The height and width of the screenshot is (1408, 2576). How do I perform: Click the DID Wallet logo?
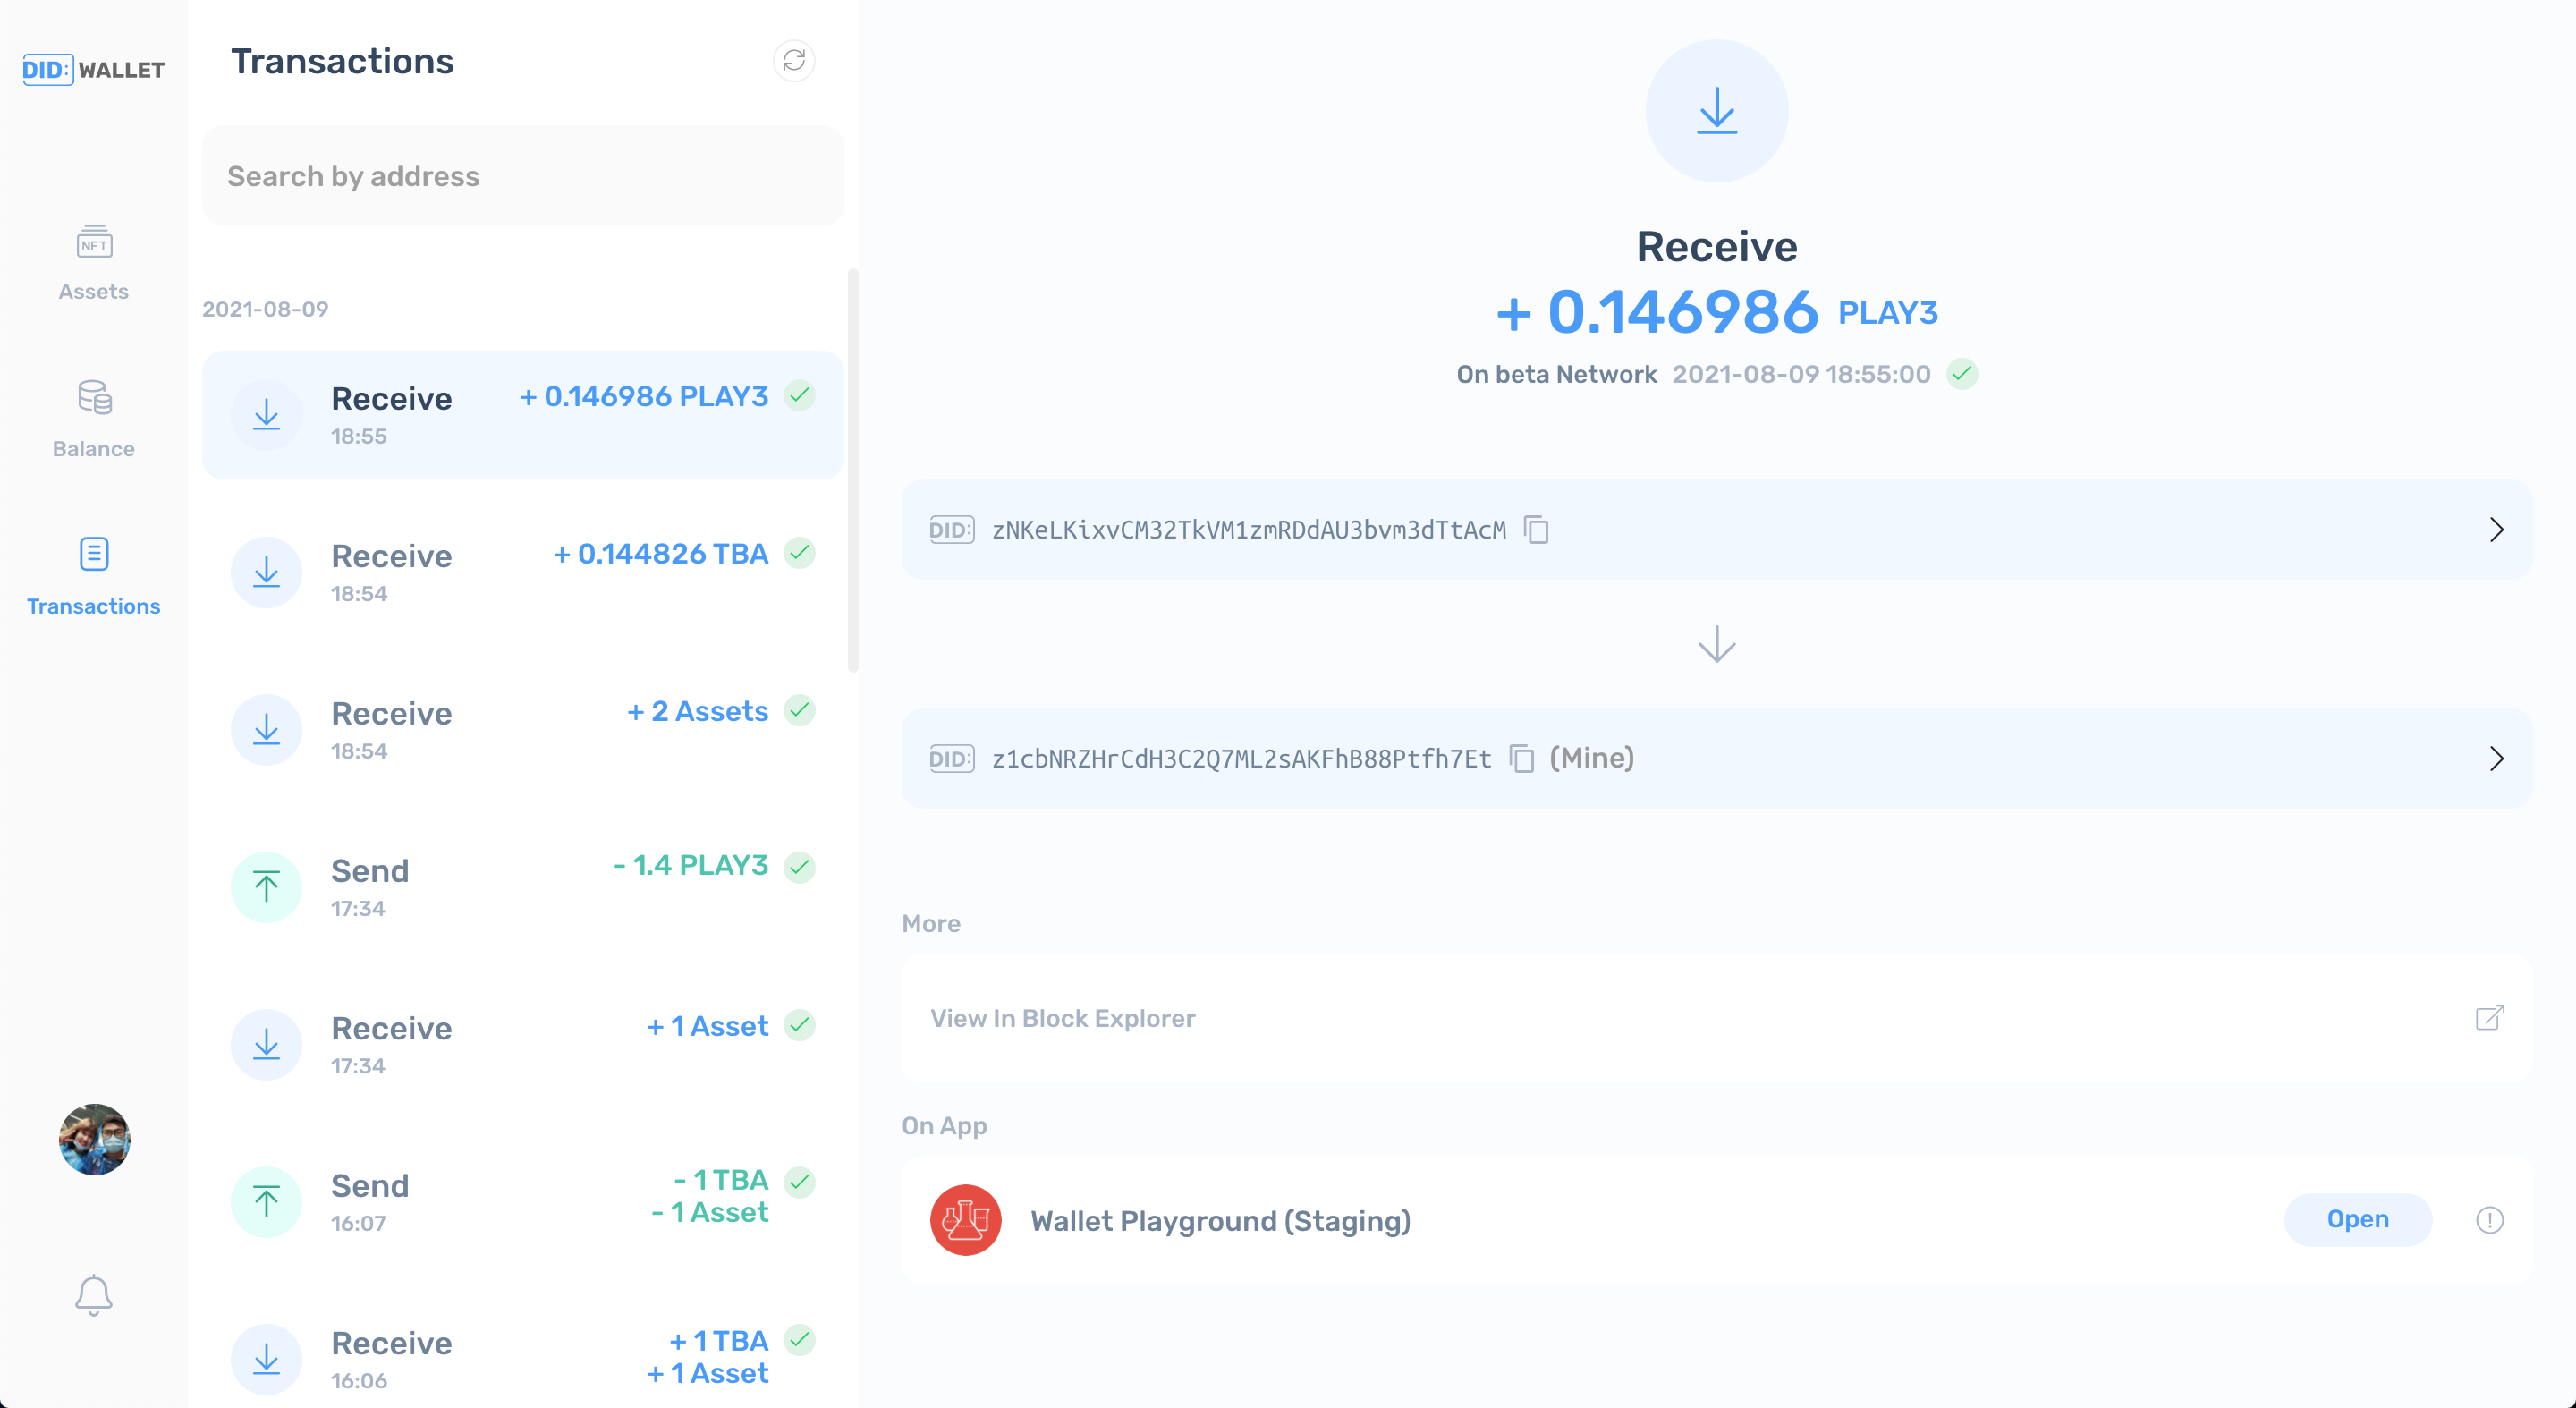94,70
